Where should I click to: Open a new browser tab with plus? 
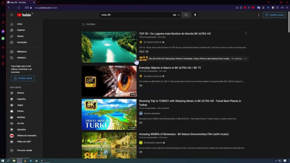[x=39, y=2]
